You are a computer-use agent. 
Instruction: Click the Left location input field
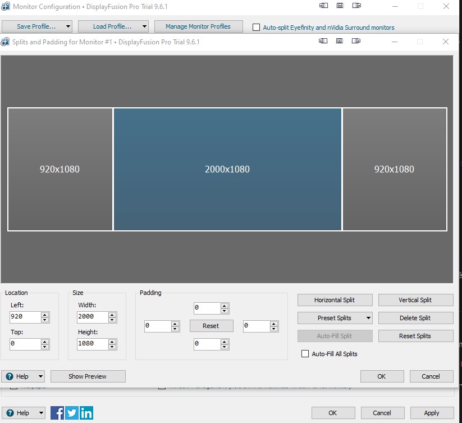pyautogui.click(x=25, y=317)
